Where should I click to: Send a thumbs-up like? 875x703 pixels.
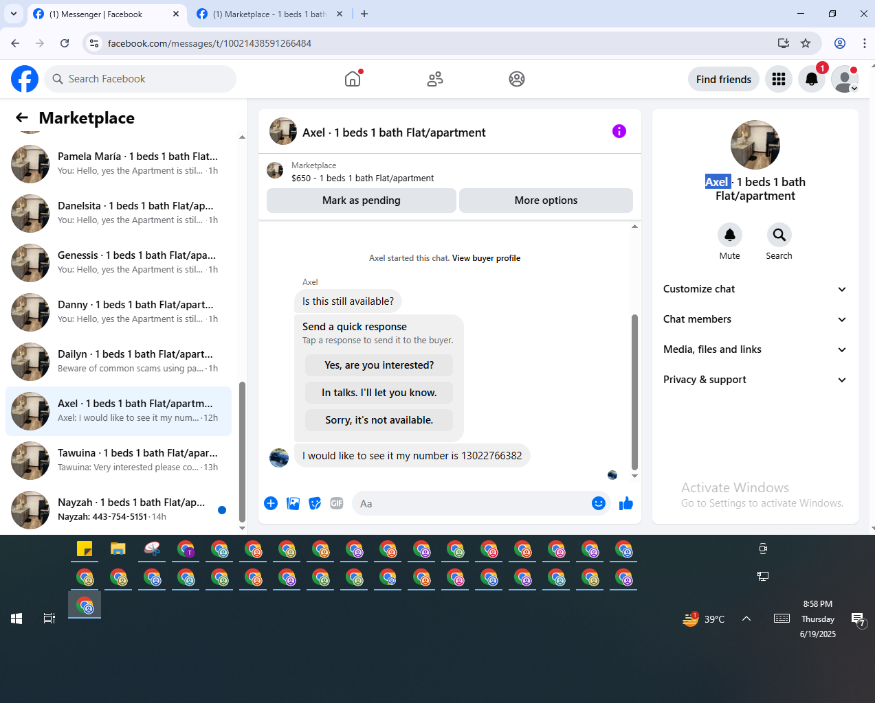tap(626, 503)
